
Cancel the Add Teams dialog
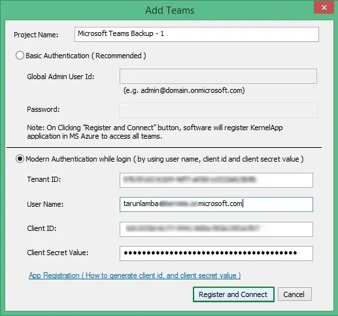(x=295, y=294)
